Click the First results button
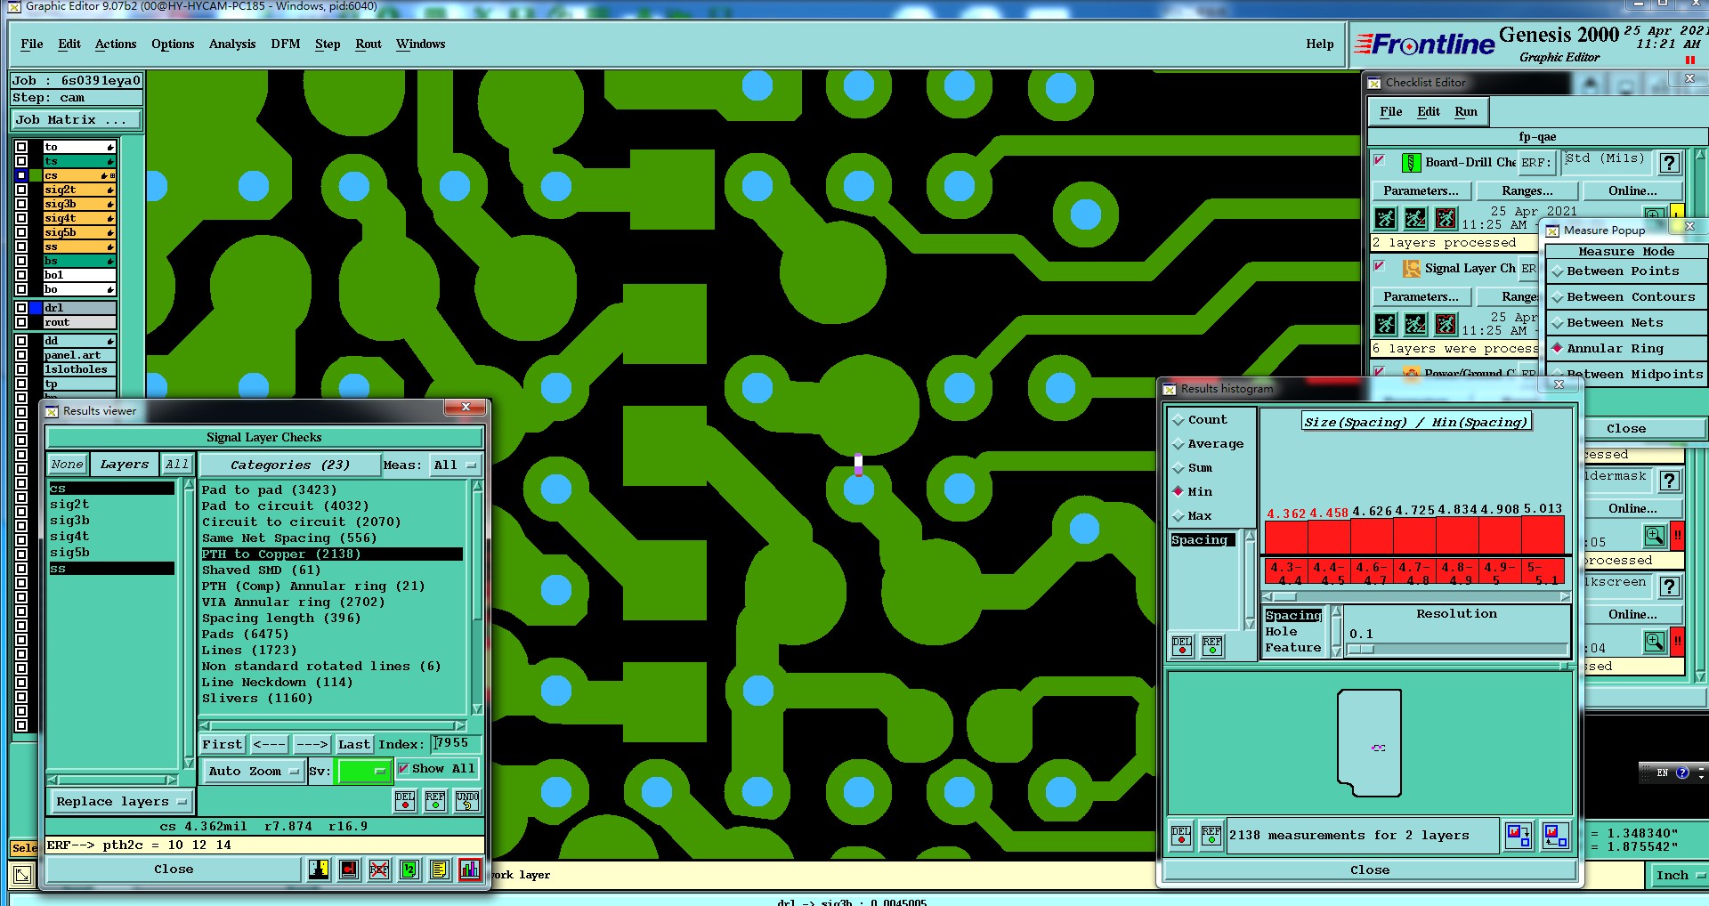The width and height of the screenshot is (1709, 906). pyautogui.click(x=223, y=745)
